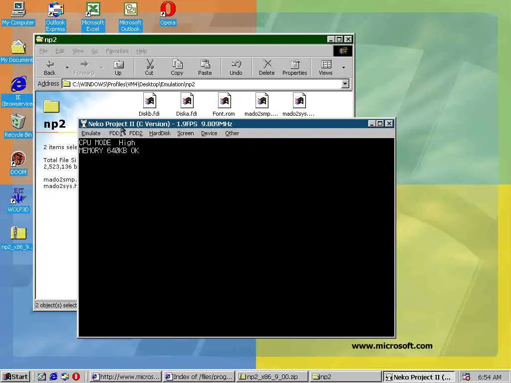Launch Outlook Express from desktop
Image resolution: width=511 pixels, height=383 pixels.
tap(55, 16)
